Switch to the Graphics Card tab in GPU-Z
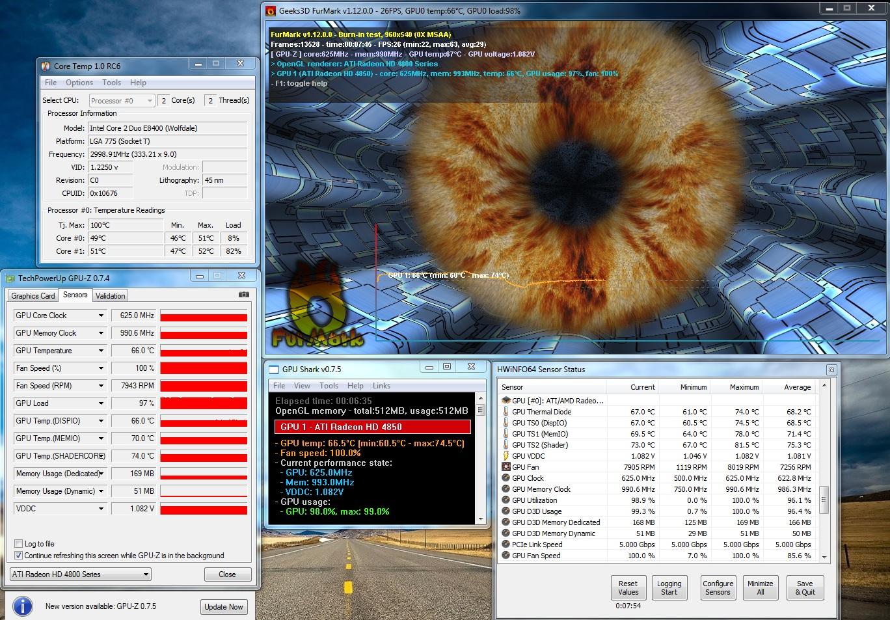Screen dimensions: 890x620 [x=33, y=296]
